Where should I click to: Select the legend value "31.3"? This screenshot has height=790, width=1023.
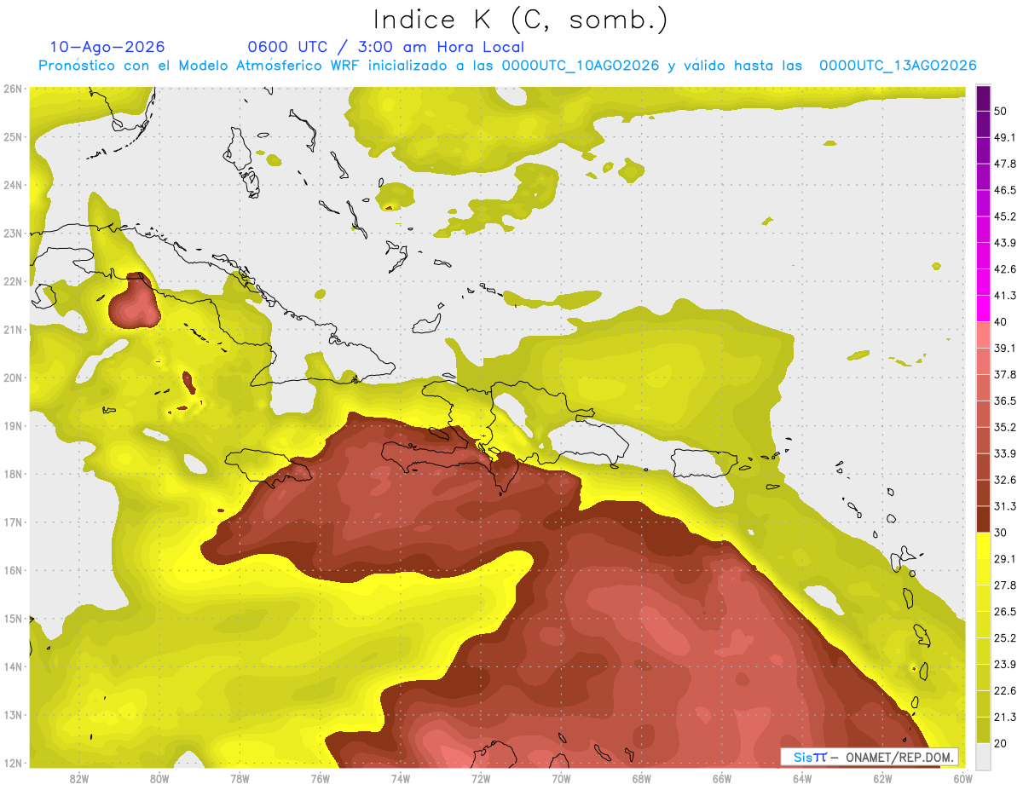pyautogui.click(x=1006, y=506)
